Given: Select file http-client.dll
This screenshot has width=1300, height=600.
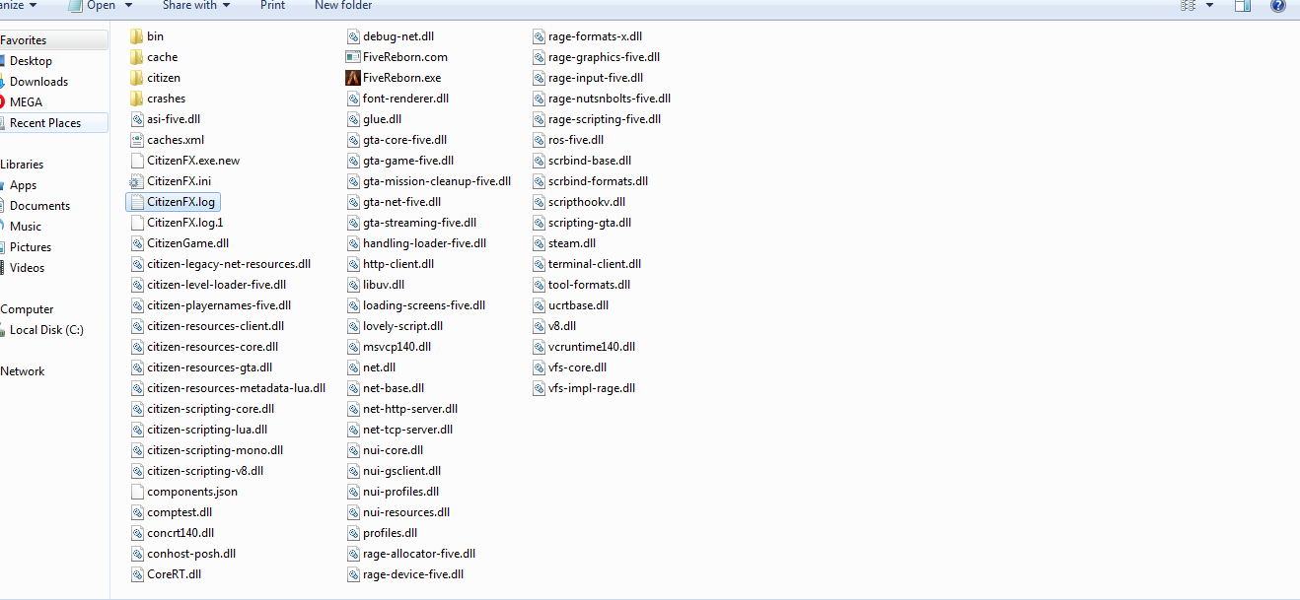Looking at the screenshot, I should (398, 264).
